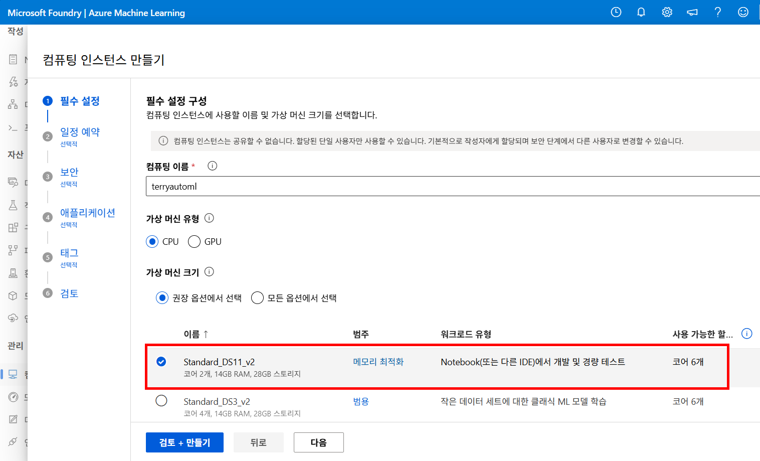Click the compute name field containing terryautoml
The height and width of the screenshot is (461, 760).
click(453, 186)
